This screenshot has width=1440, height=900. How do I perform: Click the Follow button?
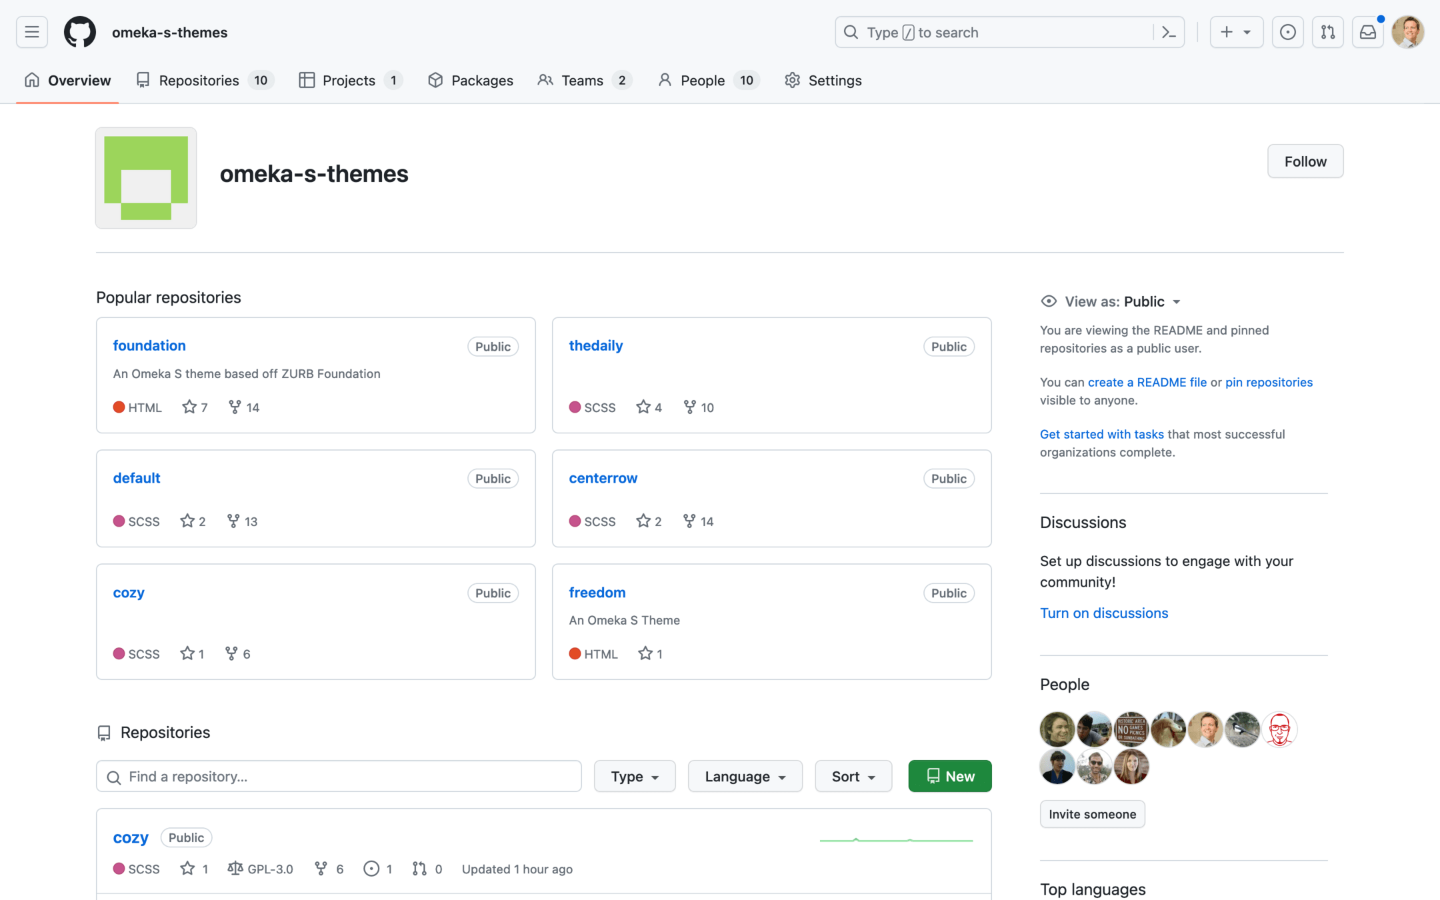[1305, 161]
